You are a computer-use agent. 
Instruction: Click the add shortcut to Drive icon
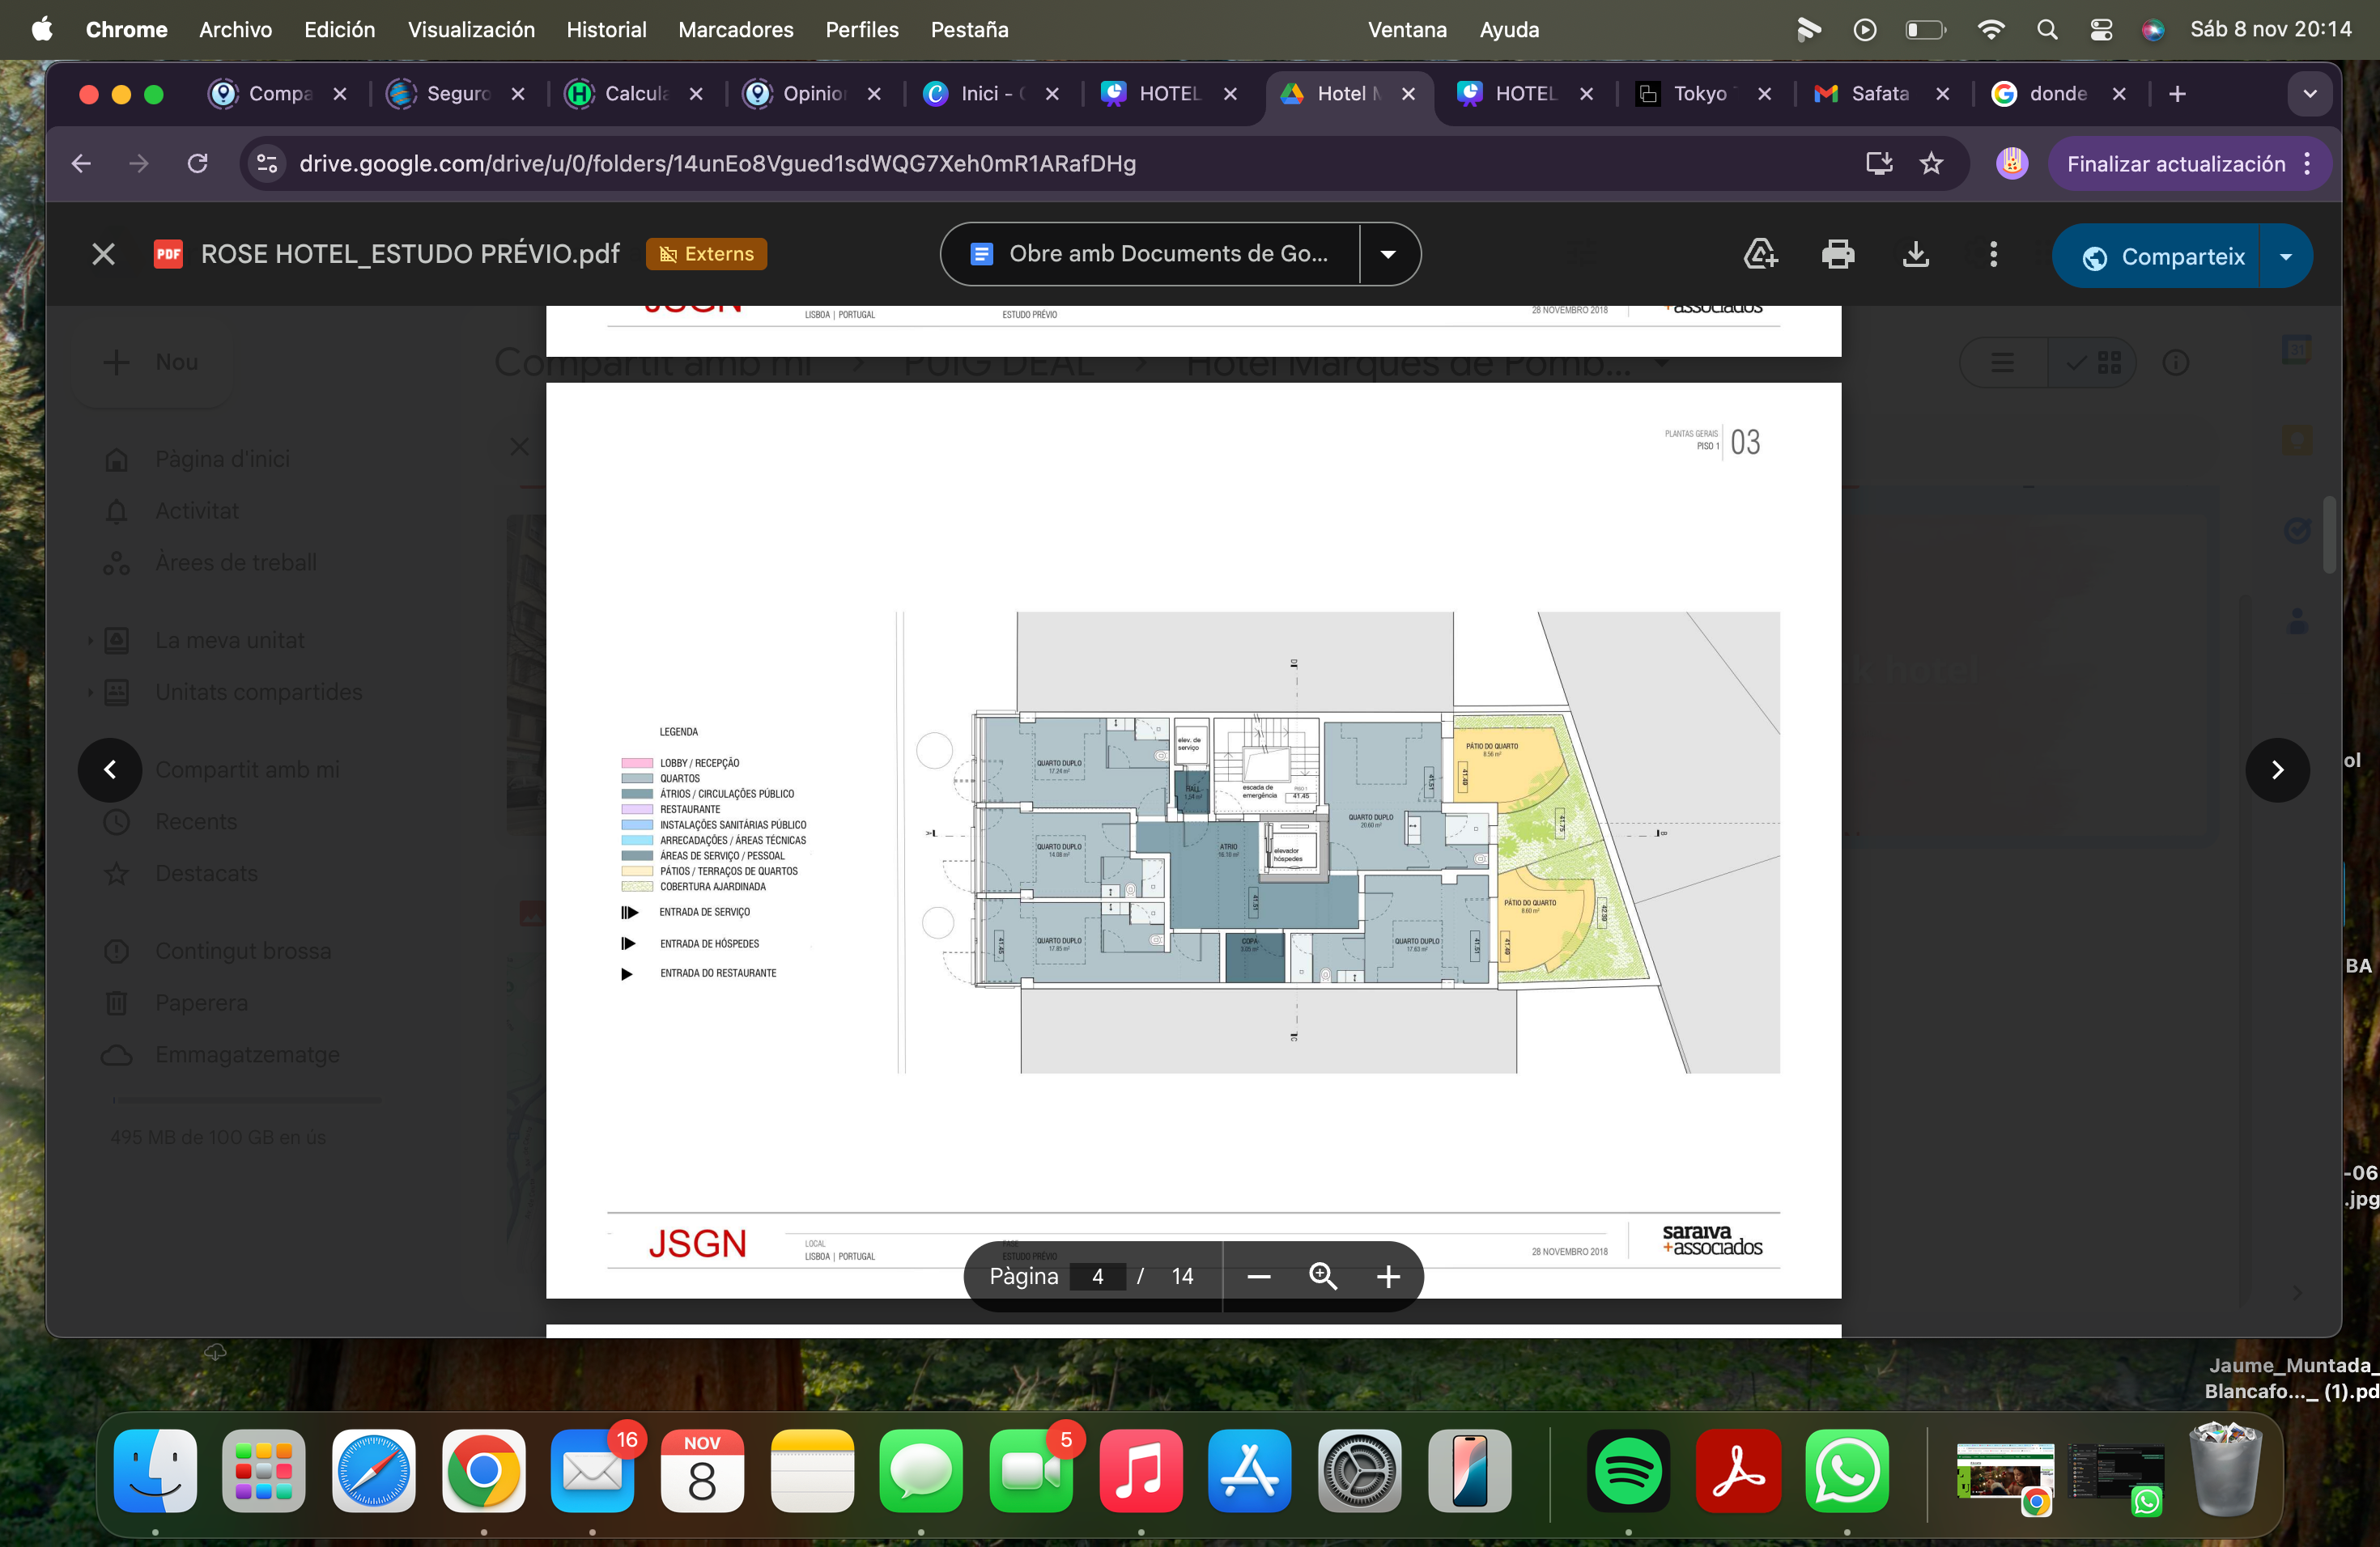pyautogui.click(x=1759, y=255)
